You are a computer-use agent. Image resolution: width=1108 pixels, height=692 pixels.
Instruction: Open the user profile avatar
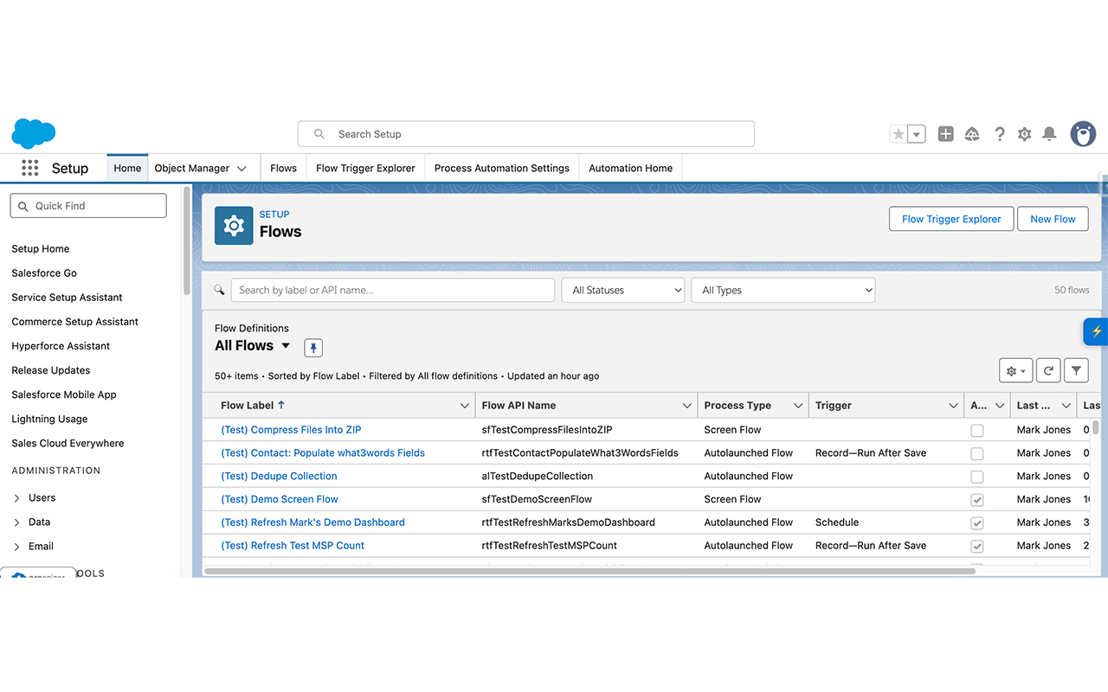click(x=1083, y=133)
